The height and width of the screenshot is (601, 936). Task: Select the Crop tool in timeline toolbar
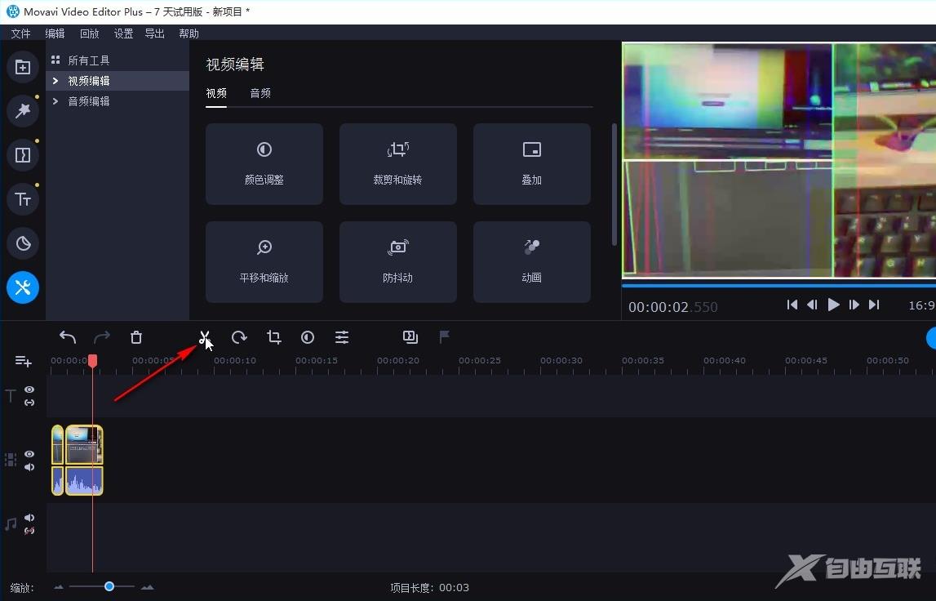(x=273, y=337)
